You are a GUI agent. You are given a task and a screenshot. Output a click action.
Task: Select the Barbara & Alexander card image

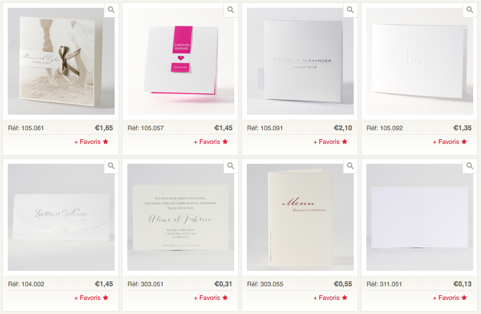pyautogui.click(x=300, y=61)
